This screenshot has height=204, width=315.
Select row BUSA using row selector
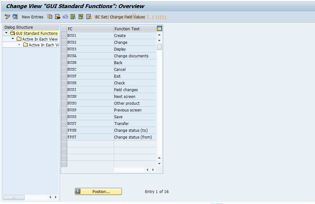click(x=64, y=56)
